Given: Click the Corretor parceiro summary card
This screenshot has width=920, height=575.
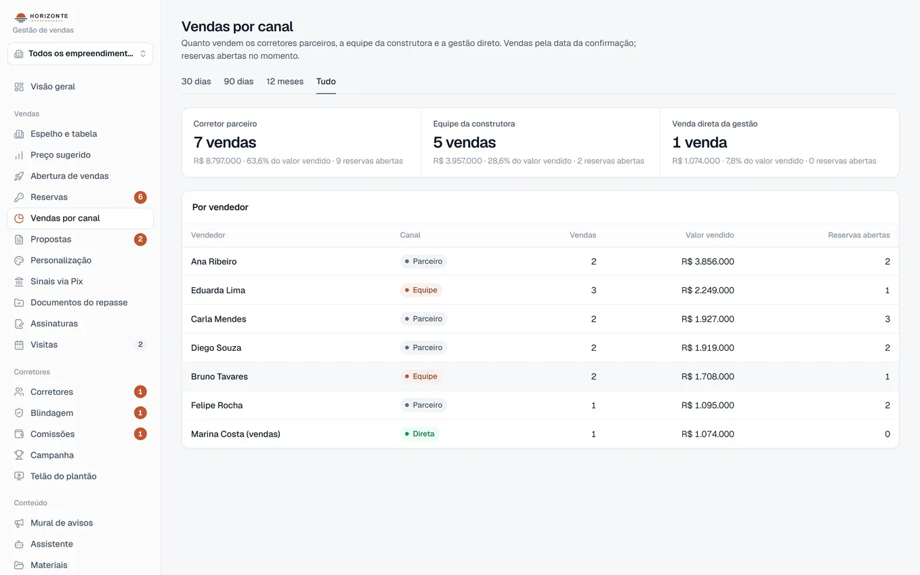Looking at the screenshot, I should click(x=301, y=143).
